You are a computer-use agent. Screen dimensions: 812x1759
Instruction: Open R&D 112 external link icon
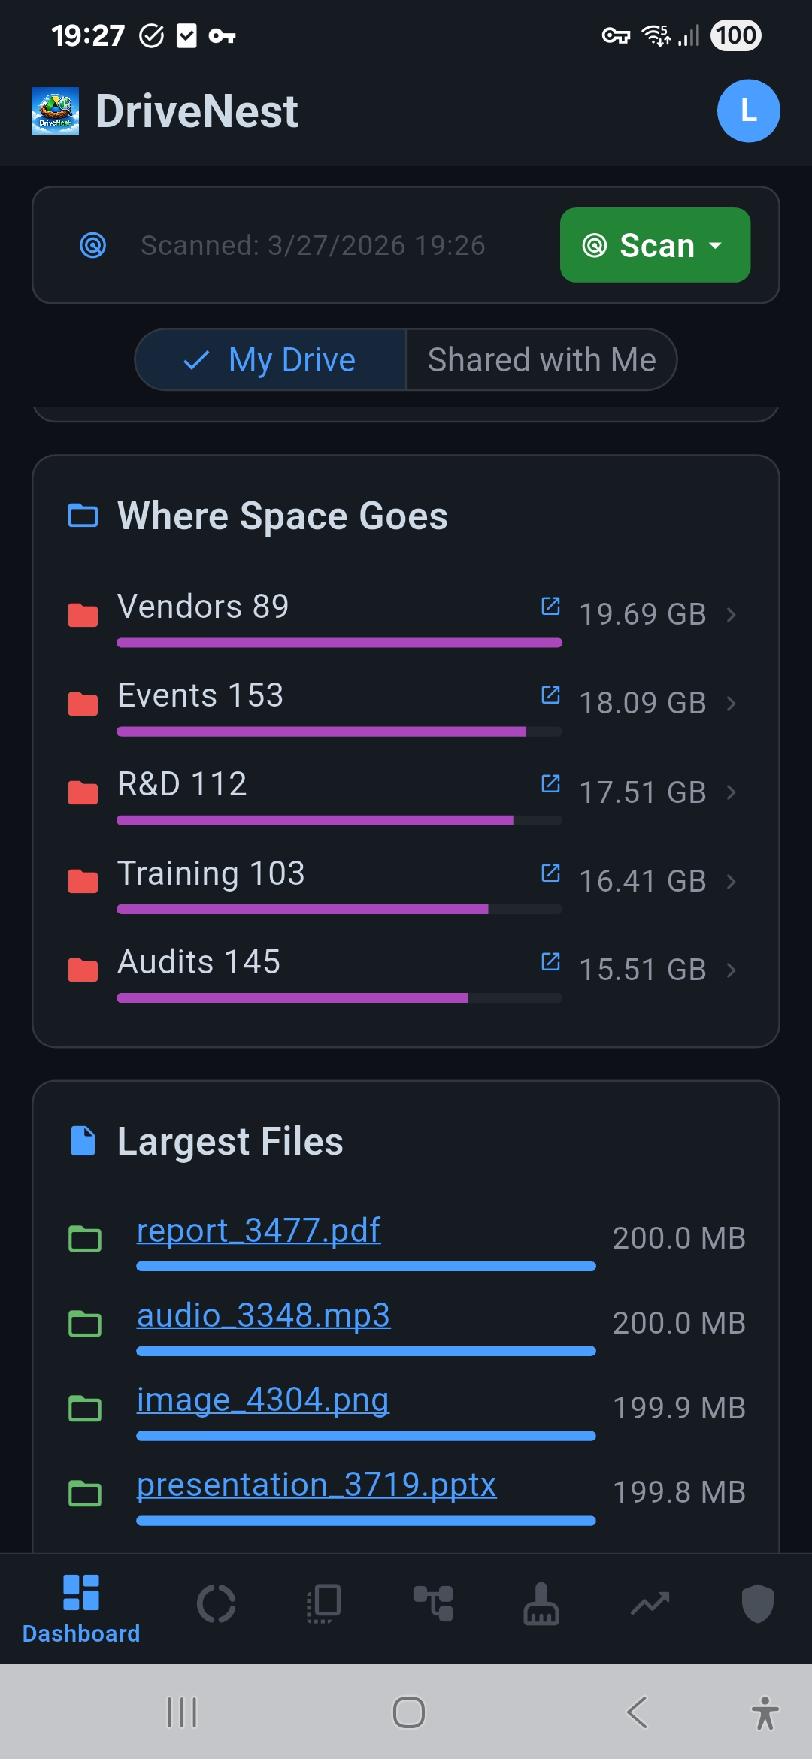click(550, 783)
